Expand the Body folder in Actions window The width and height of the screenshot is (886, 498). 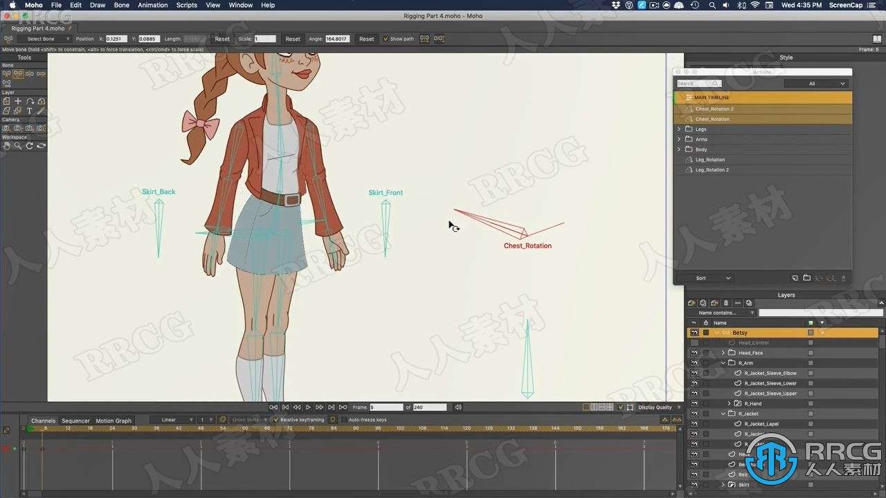(679, 149)
